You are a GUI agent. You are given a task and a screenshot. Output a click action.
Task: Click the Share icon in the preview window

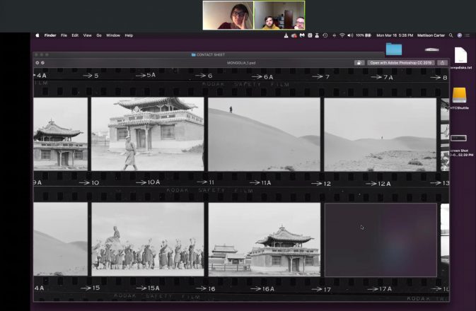coord(442,62)
